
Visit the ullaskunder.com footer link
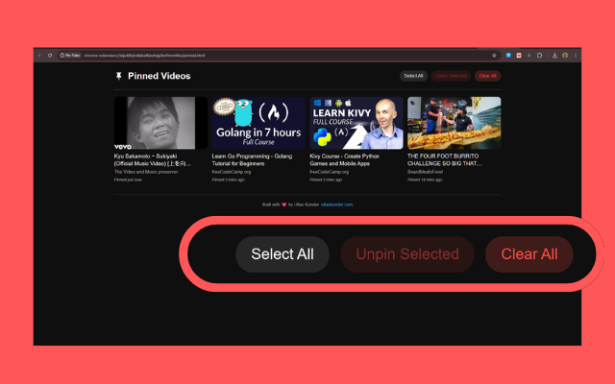(x=336, y=204)
